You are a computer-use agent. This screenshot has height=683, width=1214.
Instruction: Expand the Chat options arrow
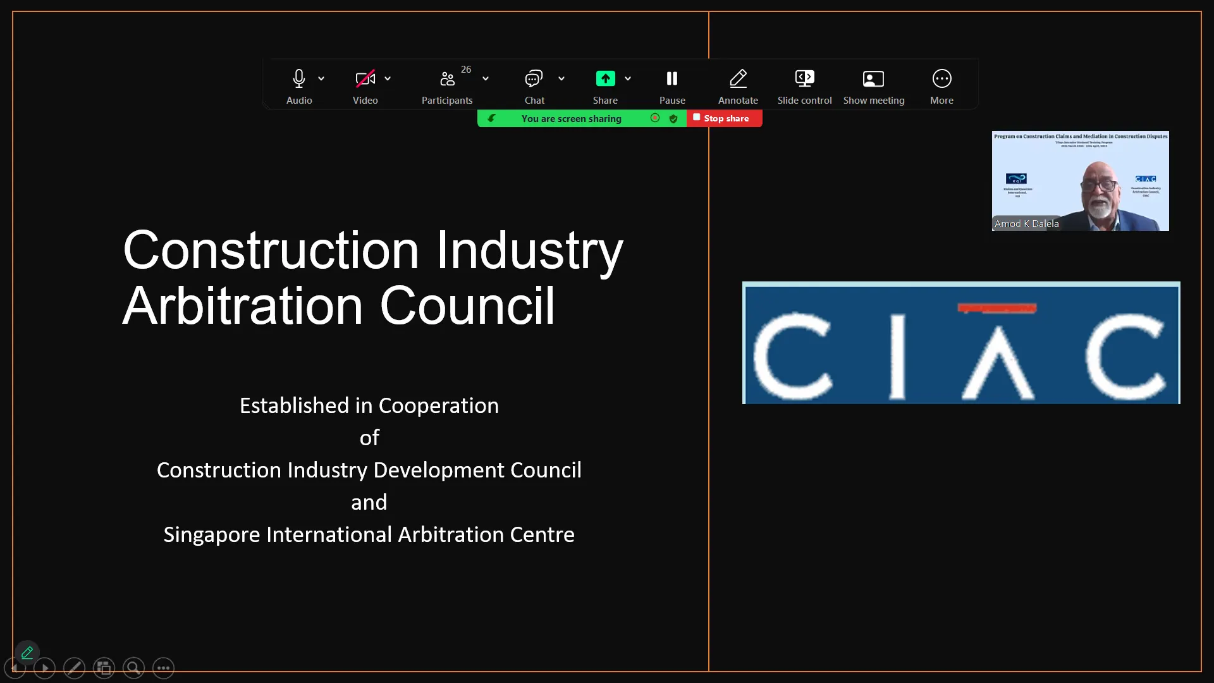coord(561,78)
